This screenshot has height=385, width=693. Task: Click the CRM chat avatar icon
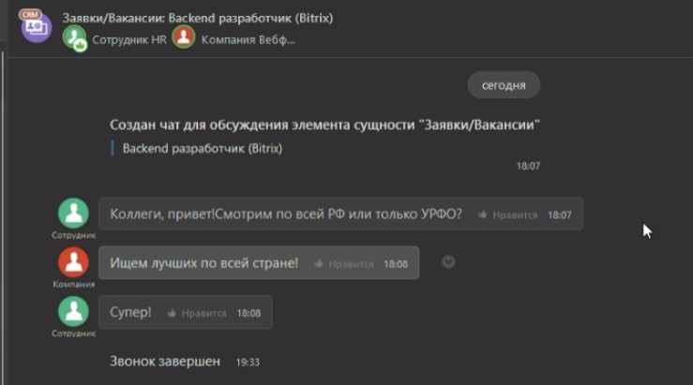point(37,26)
